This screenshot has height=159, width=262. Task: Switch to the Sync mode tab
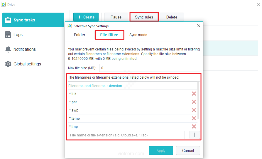tap(138, 35)
